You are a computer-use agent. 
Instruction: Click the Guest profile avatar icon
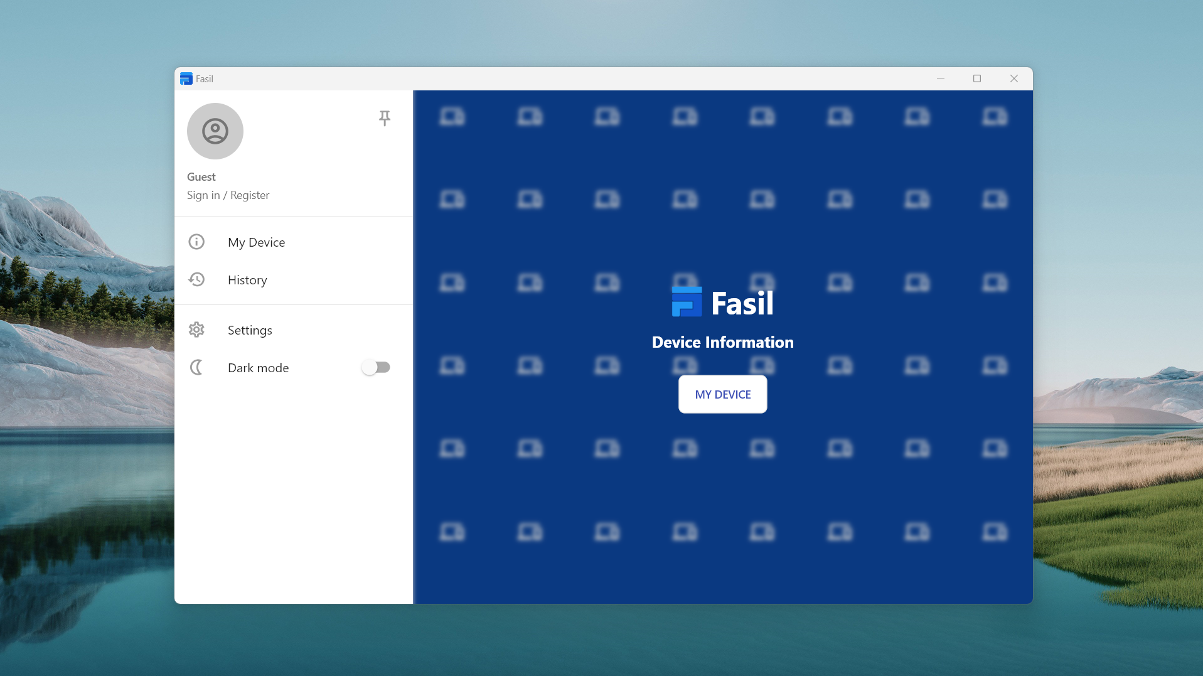pos(215,131)
